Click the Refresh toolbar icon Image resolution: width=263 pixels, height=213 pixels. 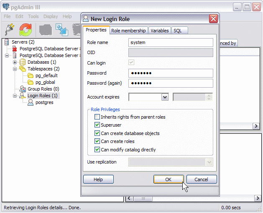(x=26, y=30)
